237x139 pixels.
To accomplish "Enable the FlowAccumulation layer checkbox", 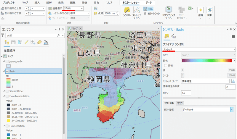I will [x=7, y=96].
